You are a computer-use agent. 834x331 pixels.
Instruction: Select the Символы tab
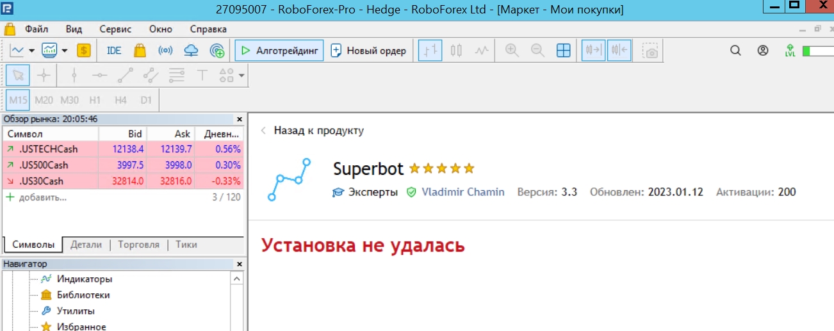point(33,245)
